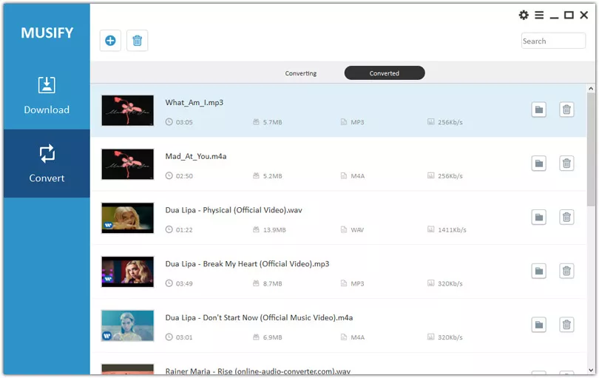This screenshot has width=599, height=378.
Task: Select the Mad_At_You.m4a thumbnail
Action: (128, 164)
